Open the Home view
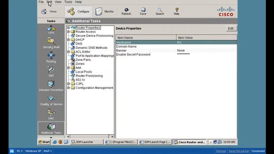 click(x=49, y=12)
